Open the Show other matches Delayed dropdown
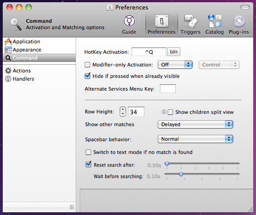Viewport: 256px width, 215px height. (195, 124)
